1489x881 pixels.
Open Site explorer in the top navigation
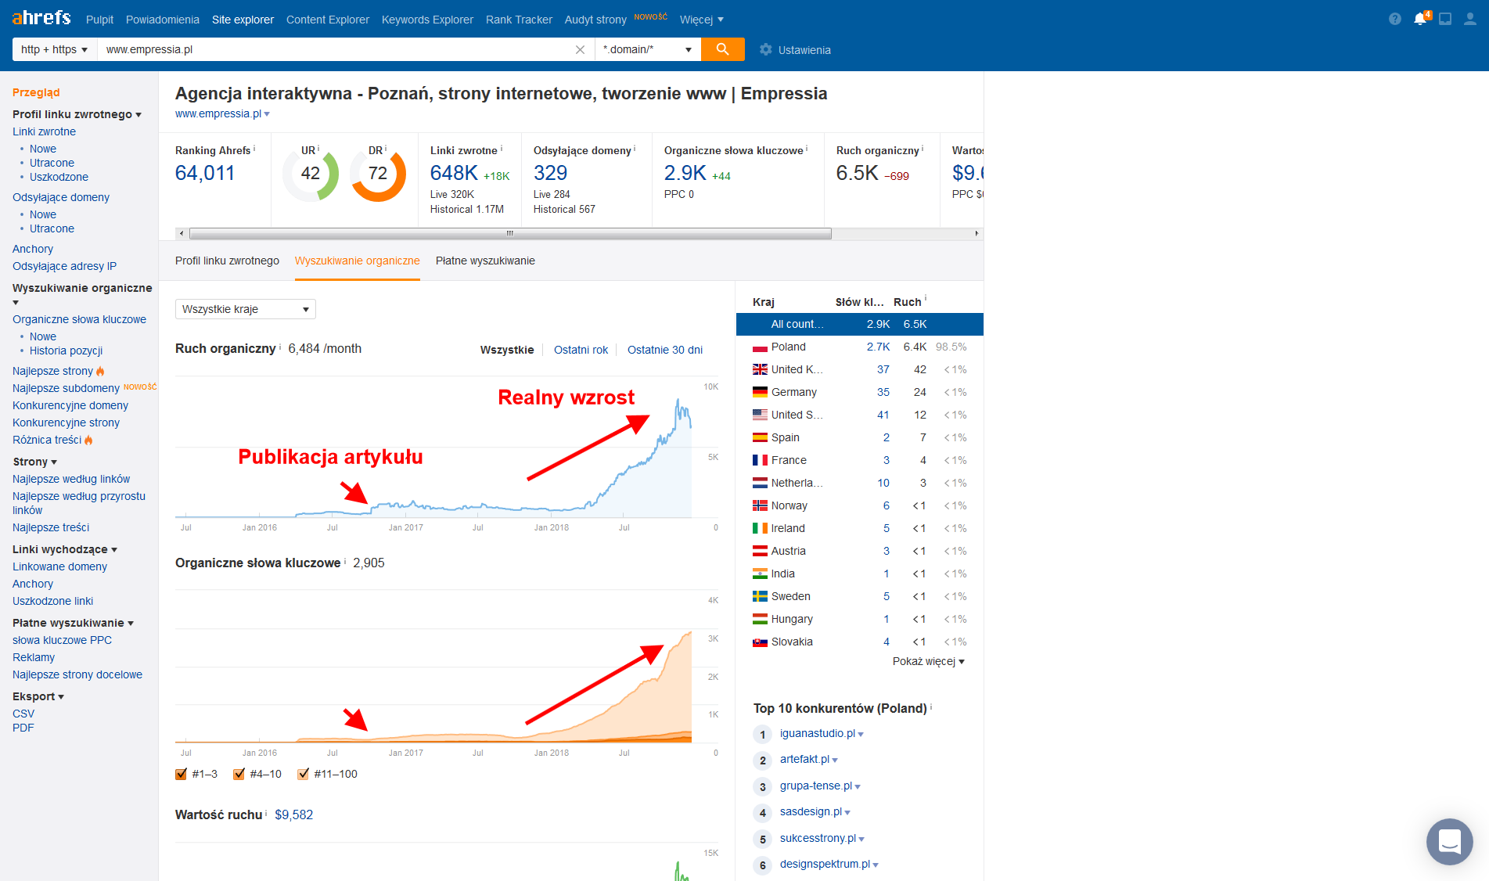(243, 20)
